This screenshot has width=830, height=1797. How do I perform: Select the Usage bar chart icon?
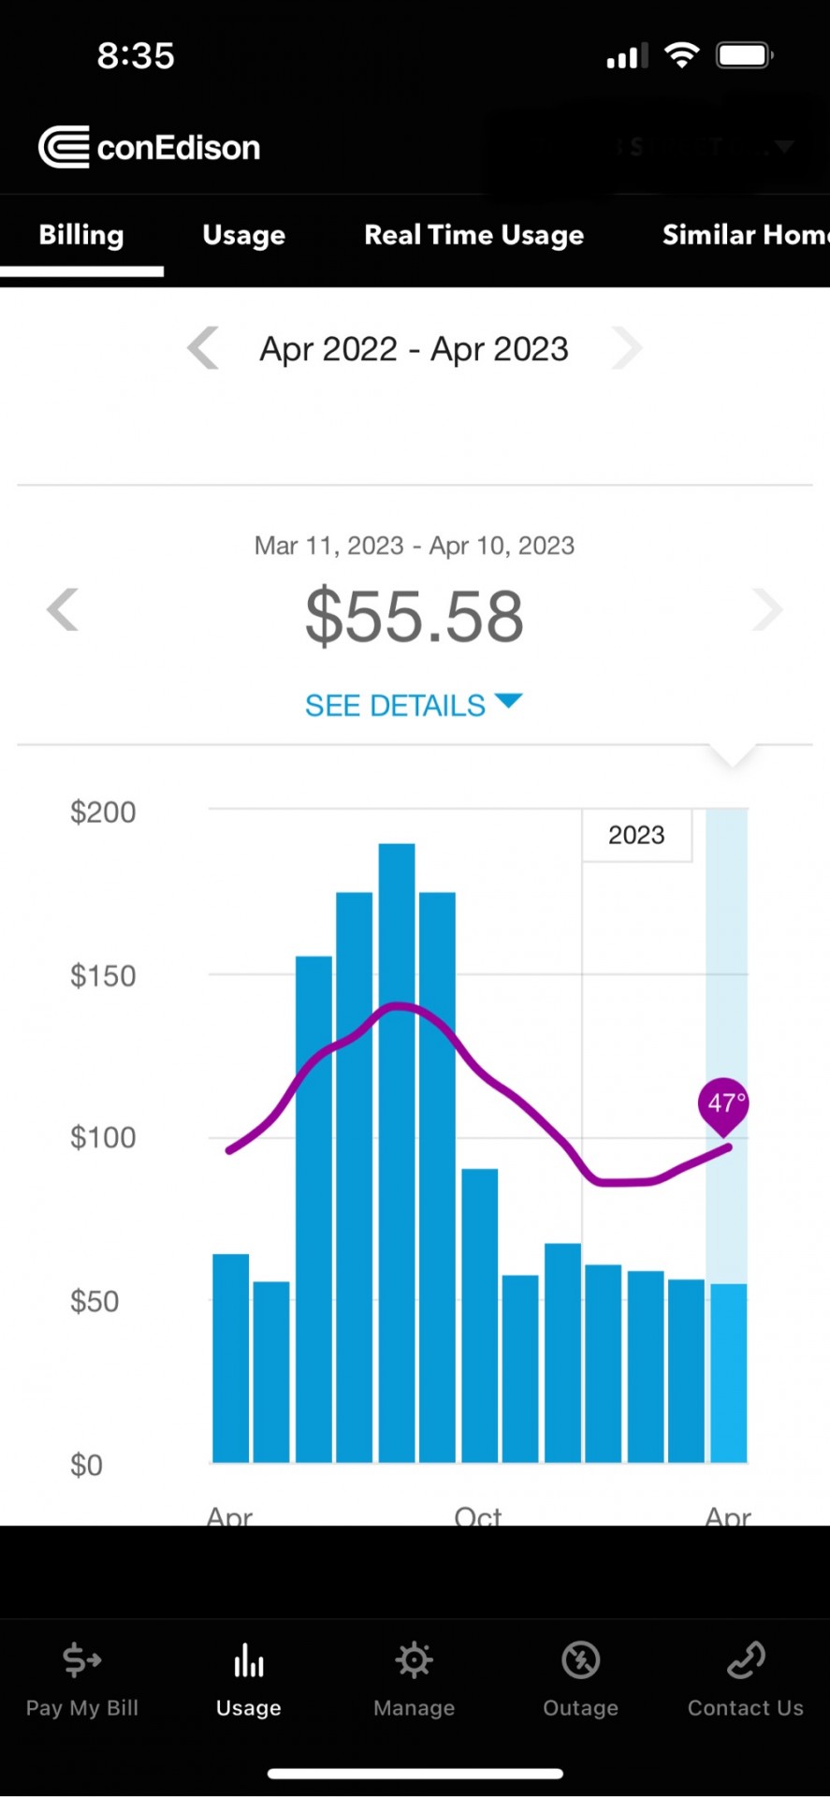(x=249, y=1660)
